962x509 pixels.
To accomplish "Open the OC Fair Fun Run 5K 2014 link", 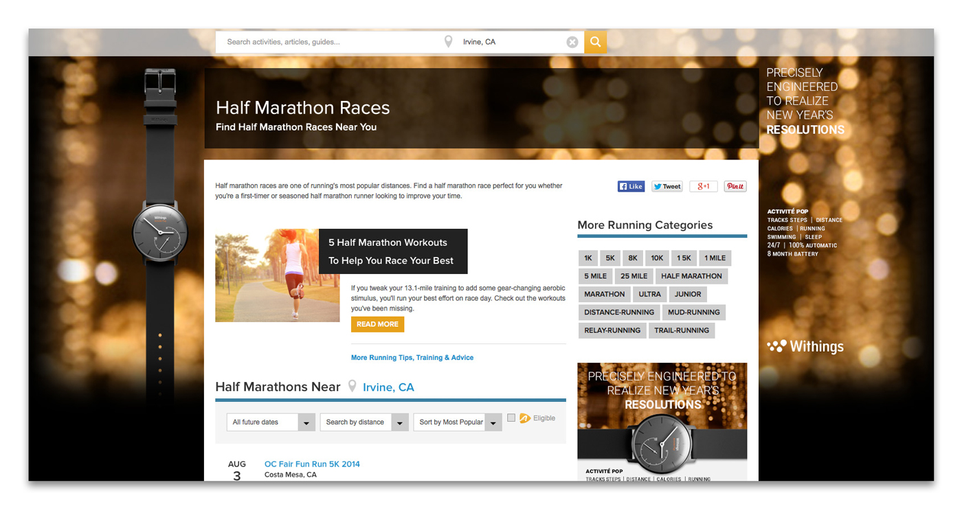I will [x=312, y=464].
